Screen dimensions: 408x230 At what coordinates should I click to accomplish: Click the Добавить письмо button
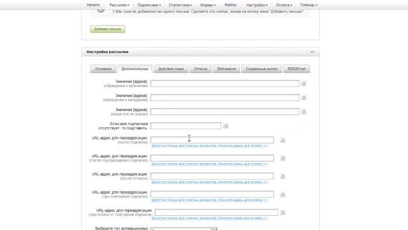pos(108,29)
